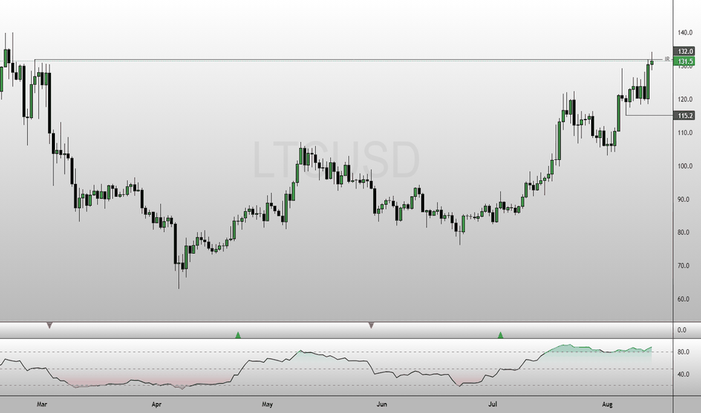Click the Mar date label
Viewport: 701px width, 413px height.
pos(41,405)
